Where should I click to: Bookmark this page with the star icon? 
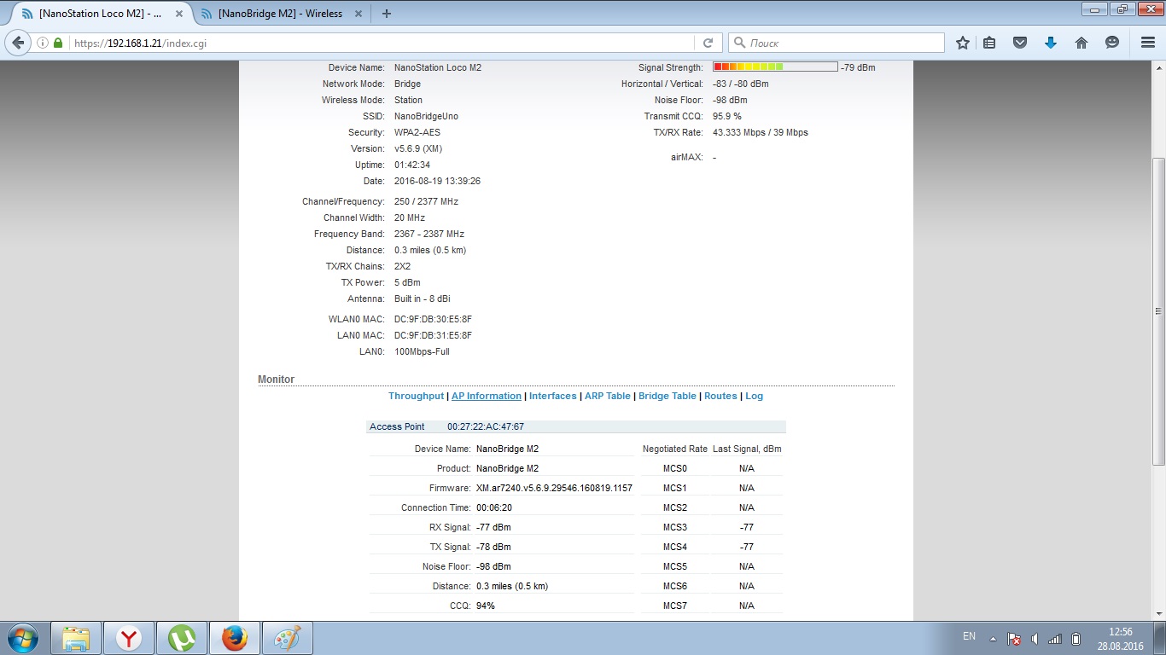click(x=963, y=43)
